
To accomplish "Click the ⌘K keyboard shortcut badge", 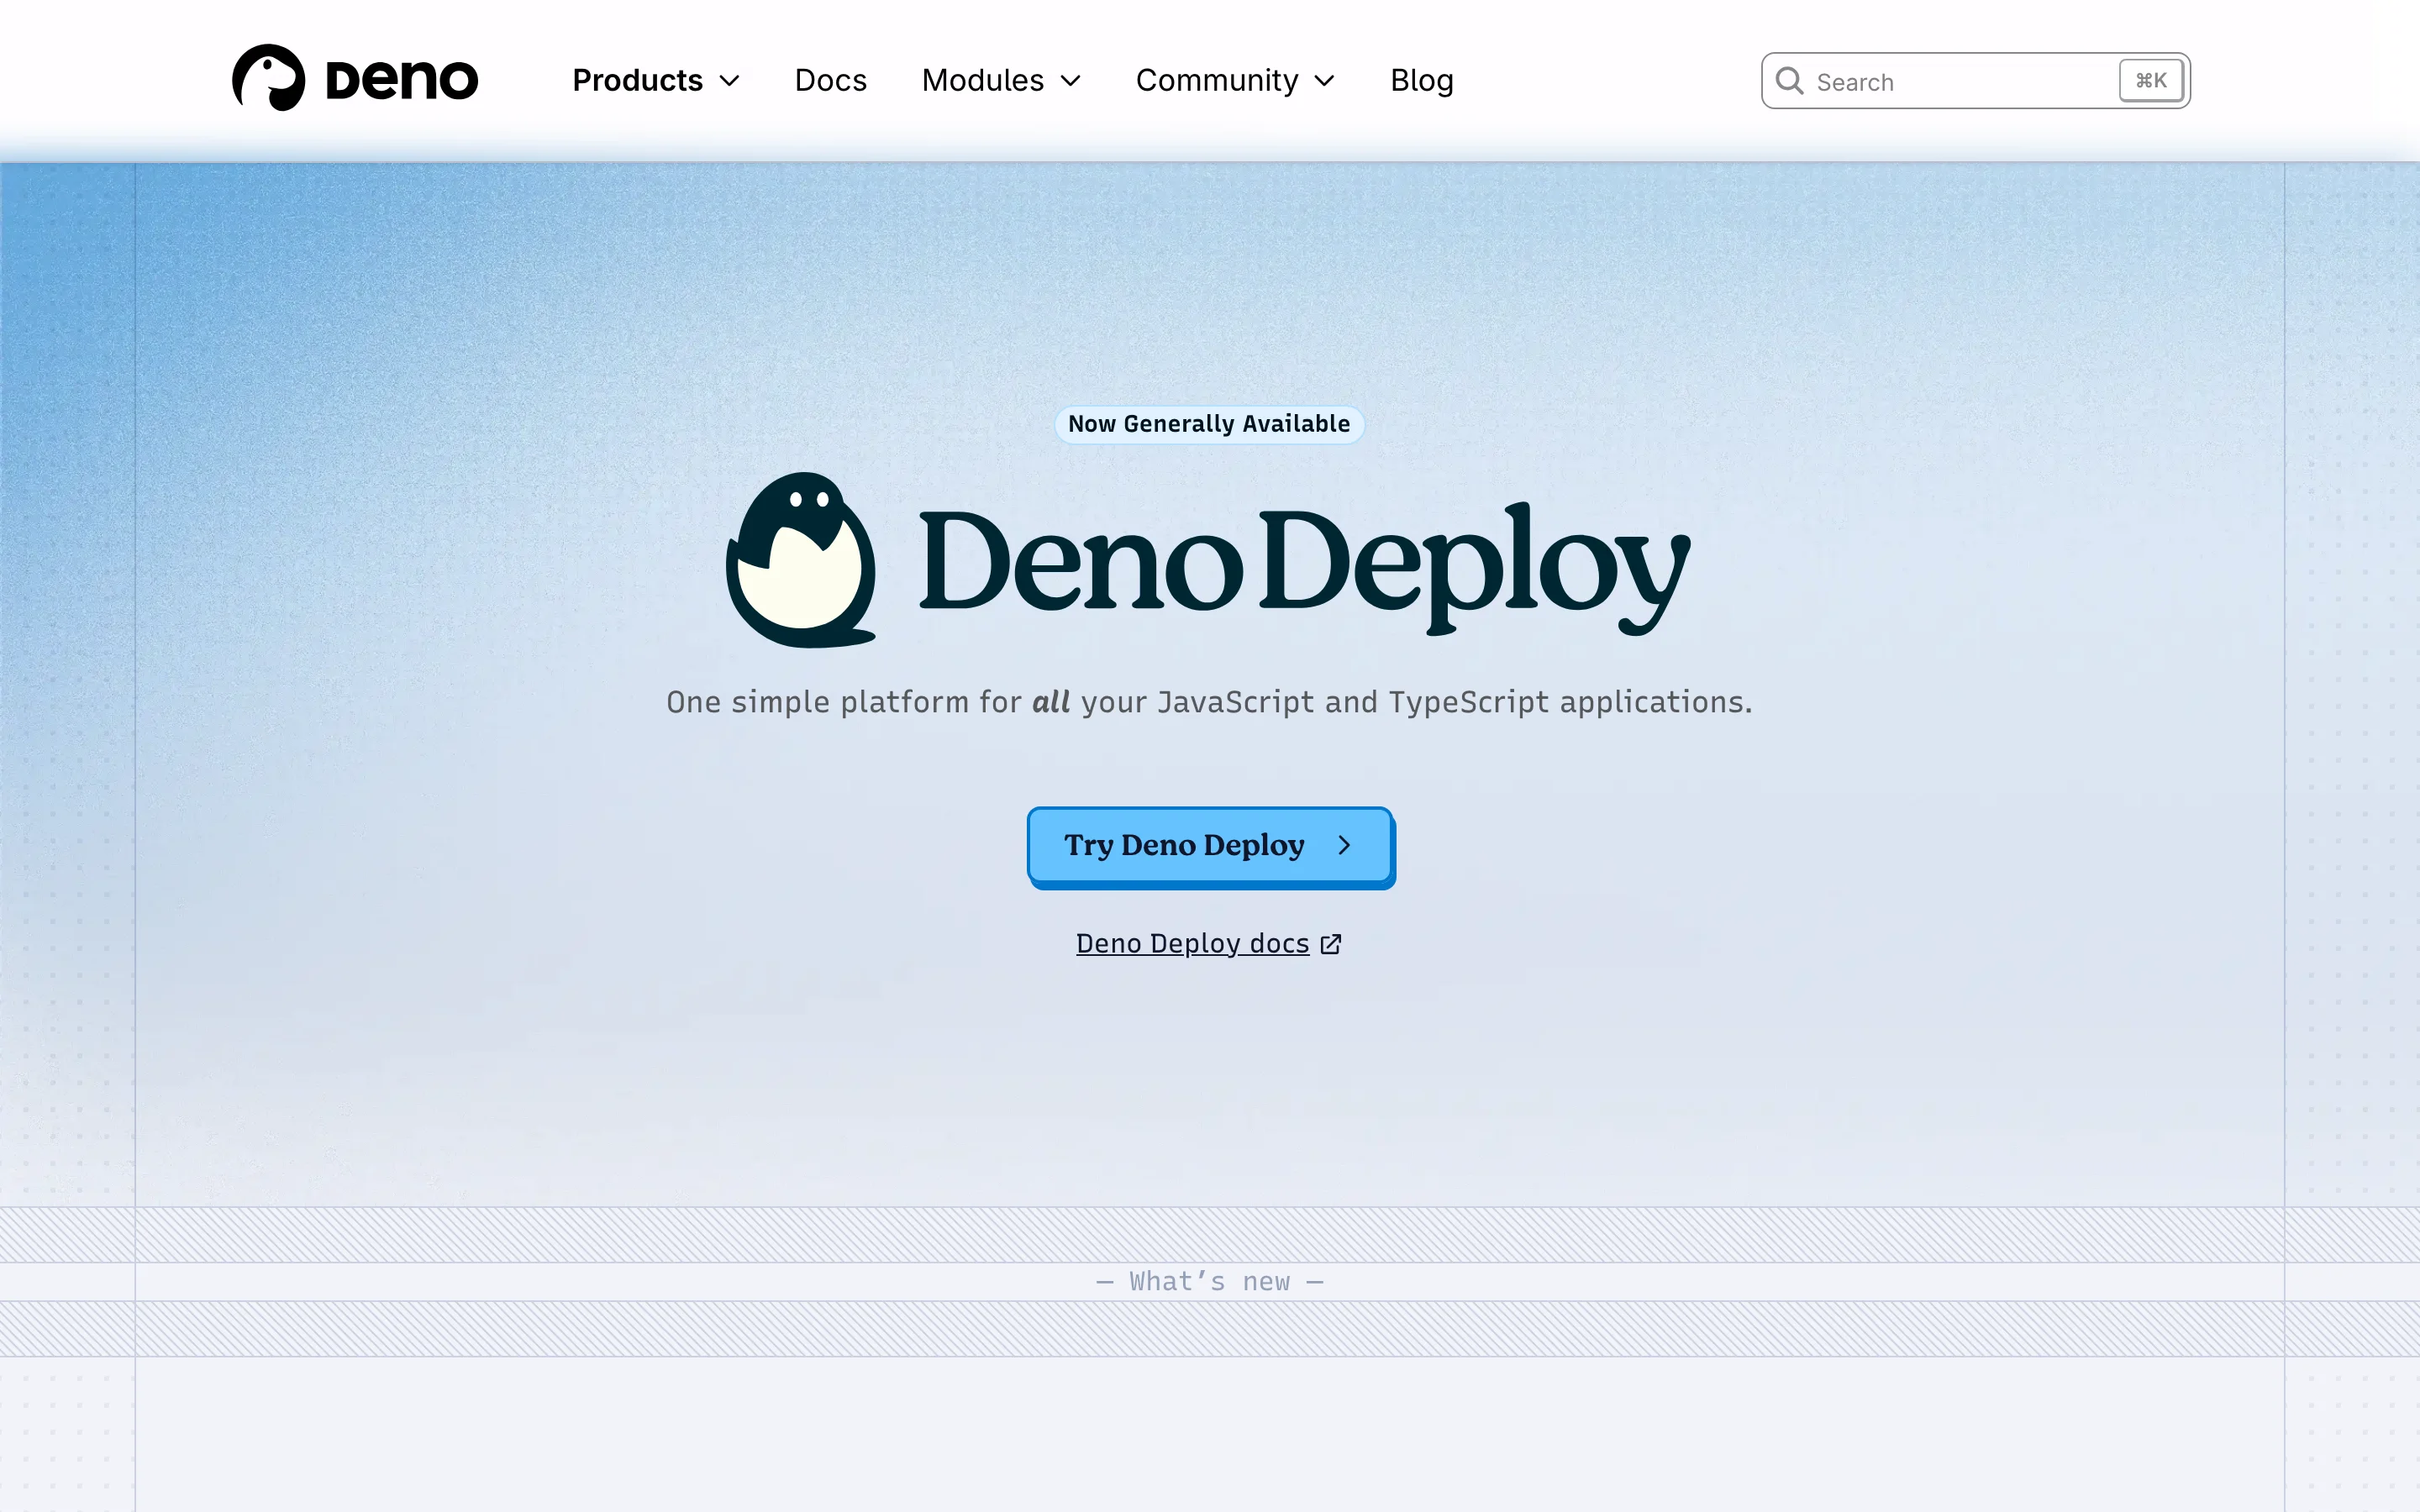I will click(x=2149, y=80).
